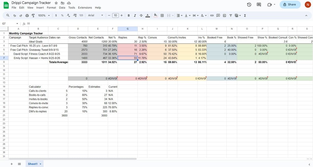The image size is (313, 167).
Task: Open functions sigma icon
Action: 245,15
